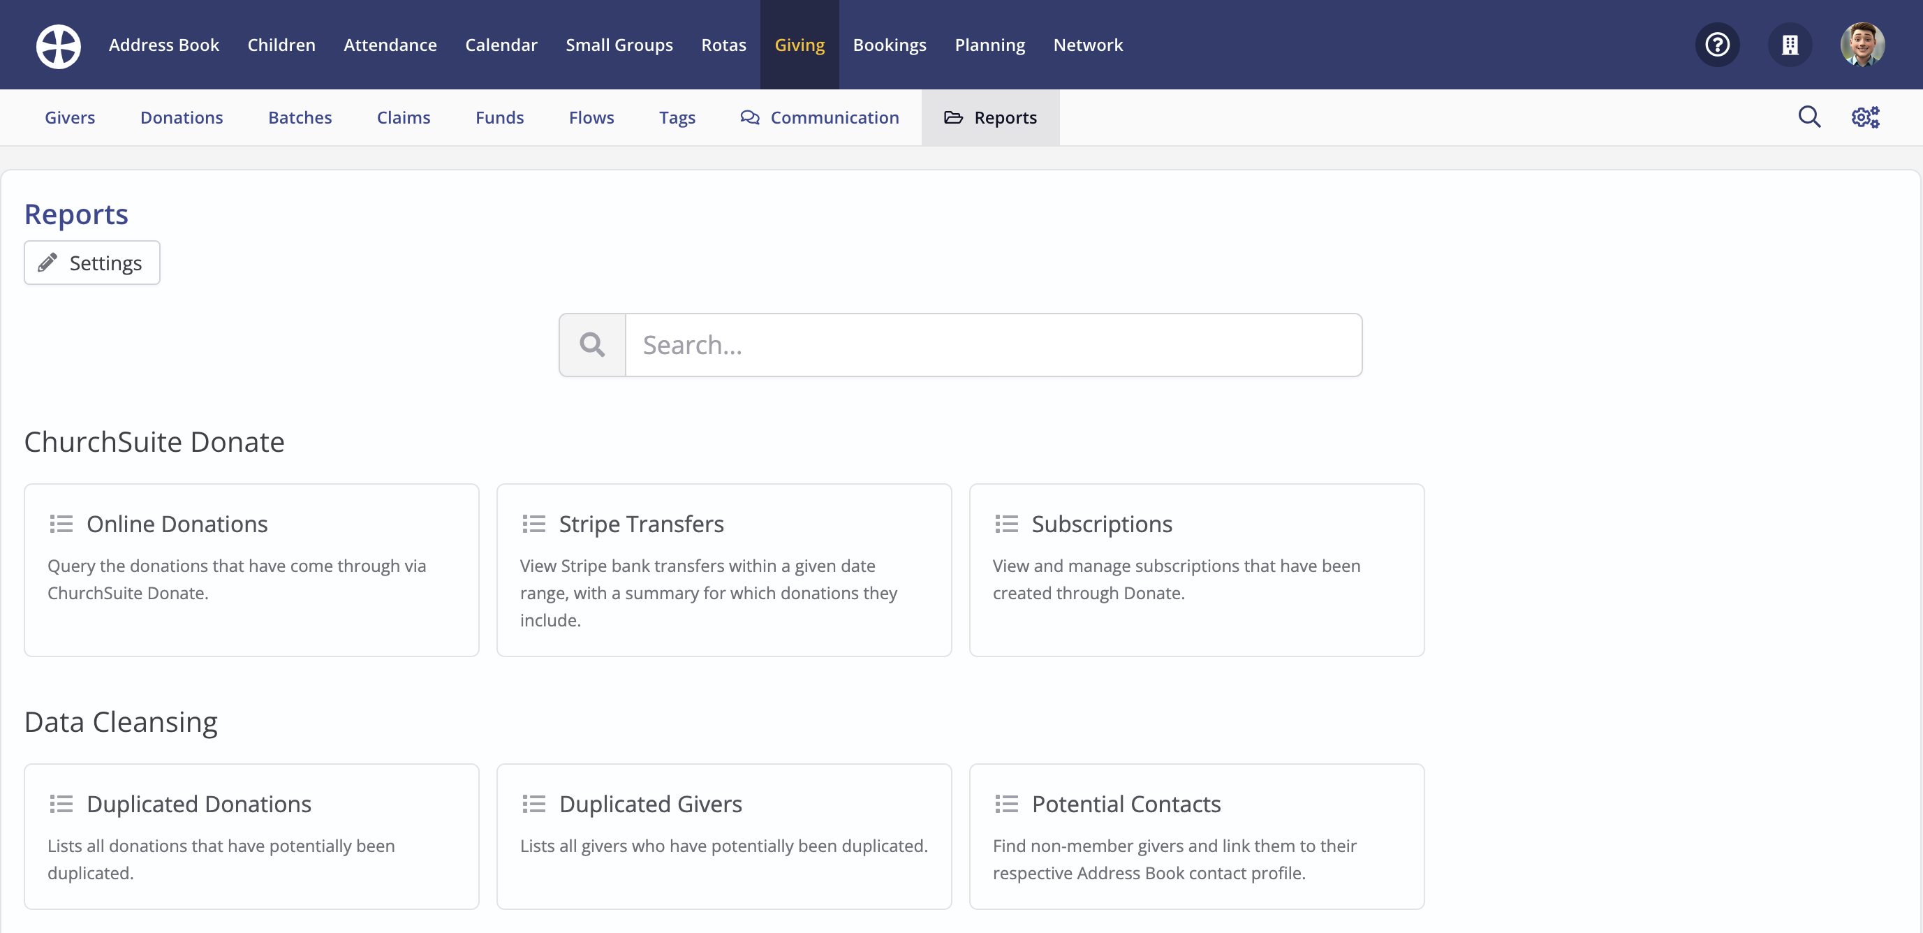
Task: Click the search box magnifier icon
Action: 592,345
